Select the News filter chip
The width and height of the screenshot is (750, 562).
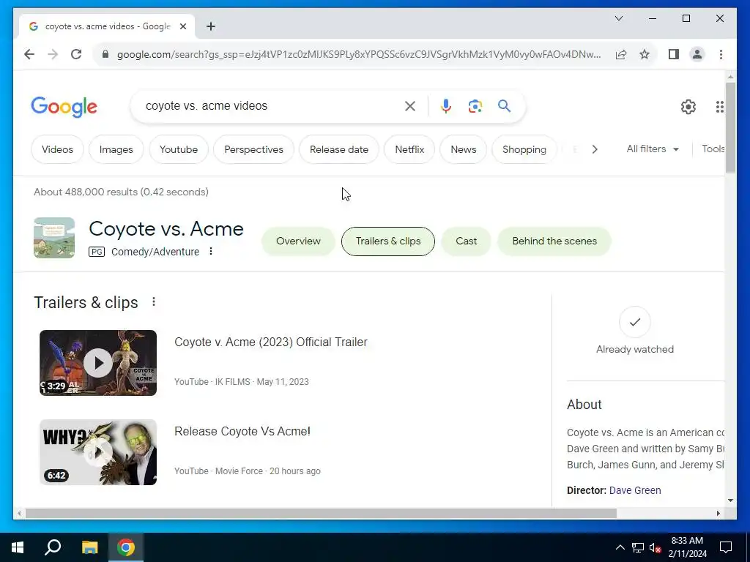tap(464, 149)
